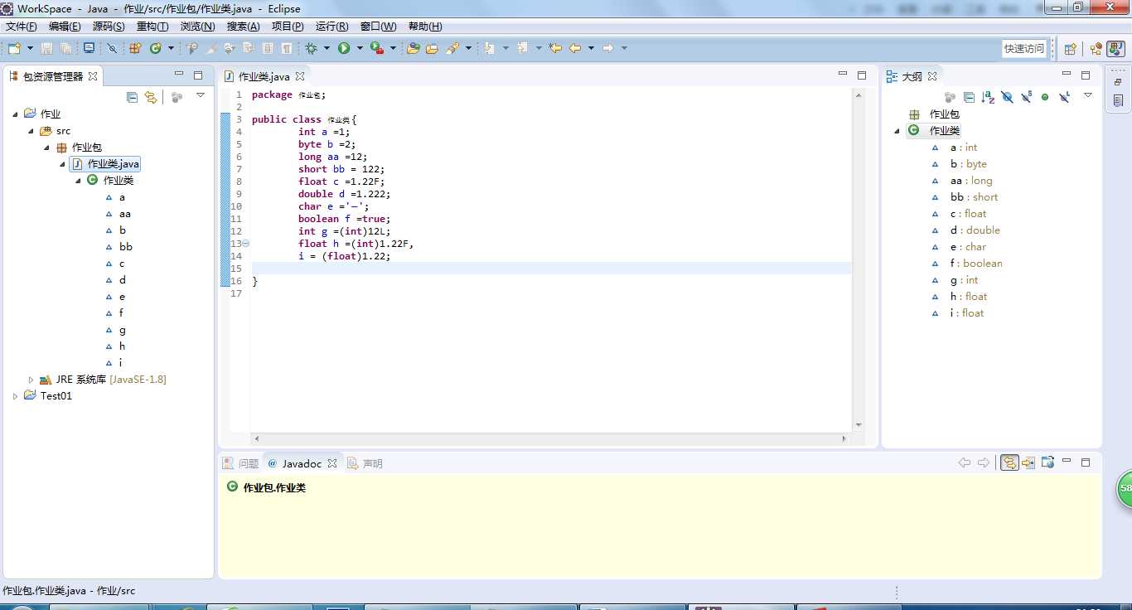The width and height of the screenshot is (1132, 610).
Task: Collapse the fold marker at line 13
Action: (x=245, y=244)
